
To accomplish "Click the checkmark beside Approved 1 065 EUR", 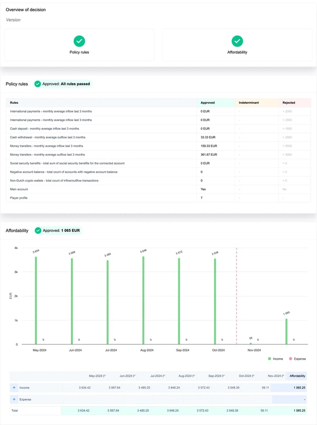I will pyautogui.click(x=38, y=230).
